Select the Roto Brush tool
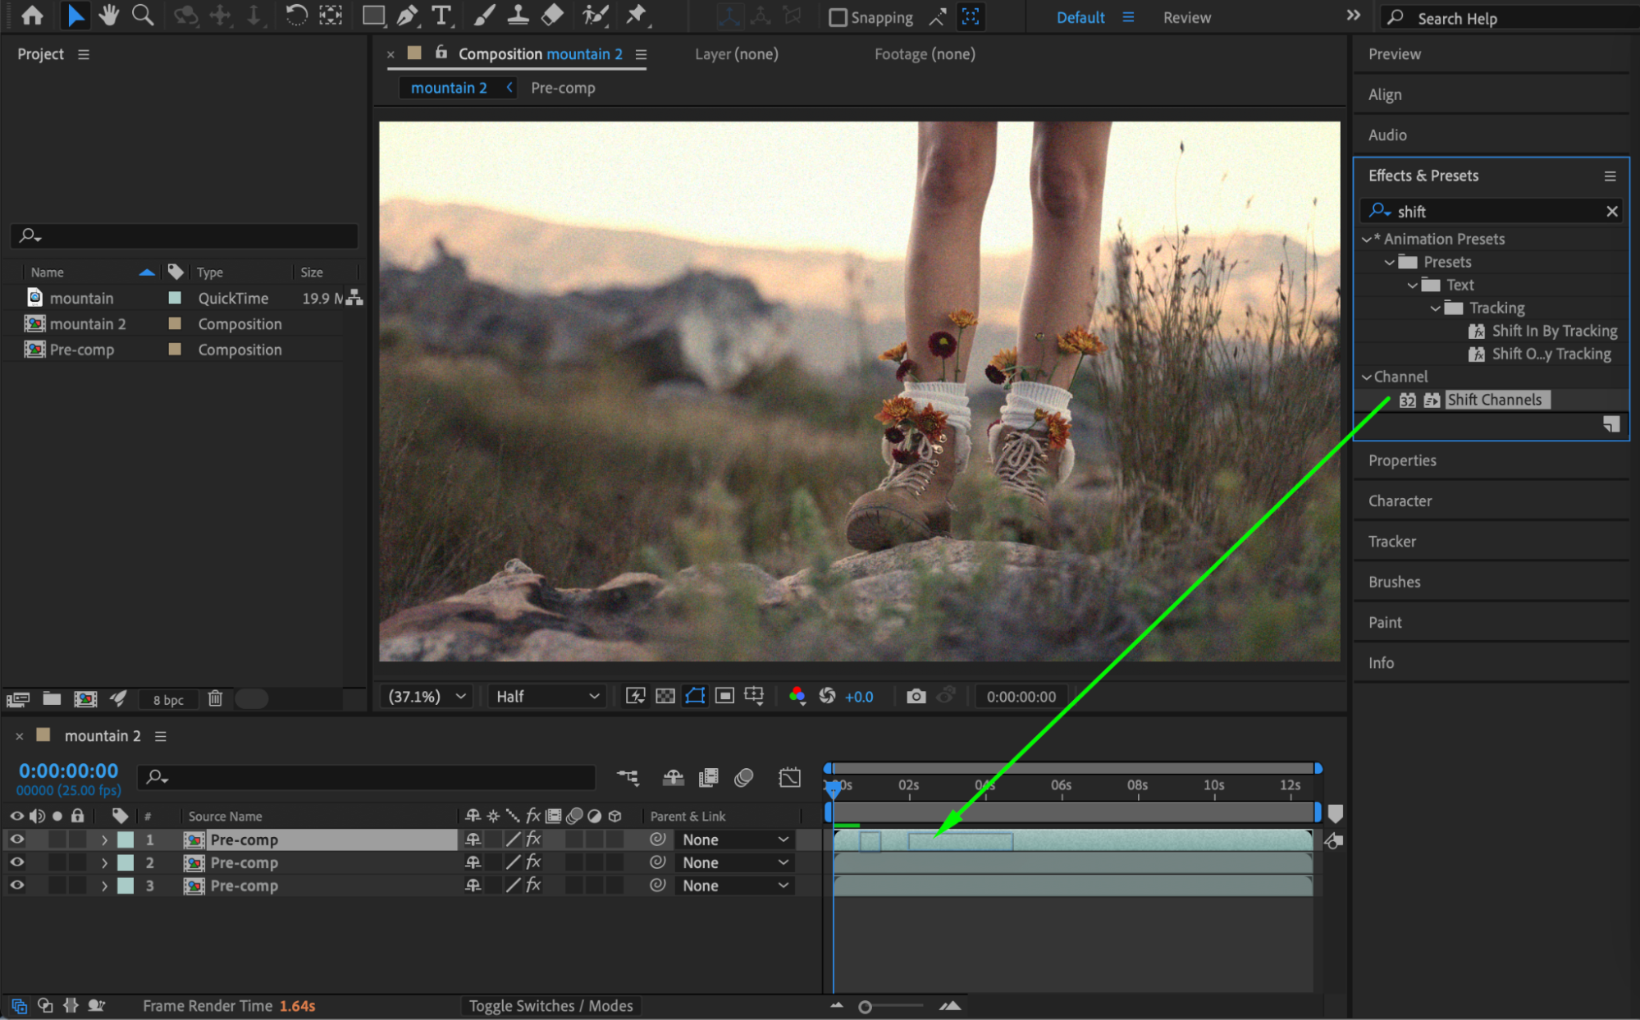 [596, 16]
